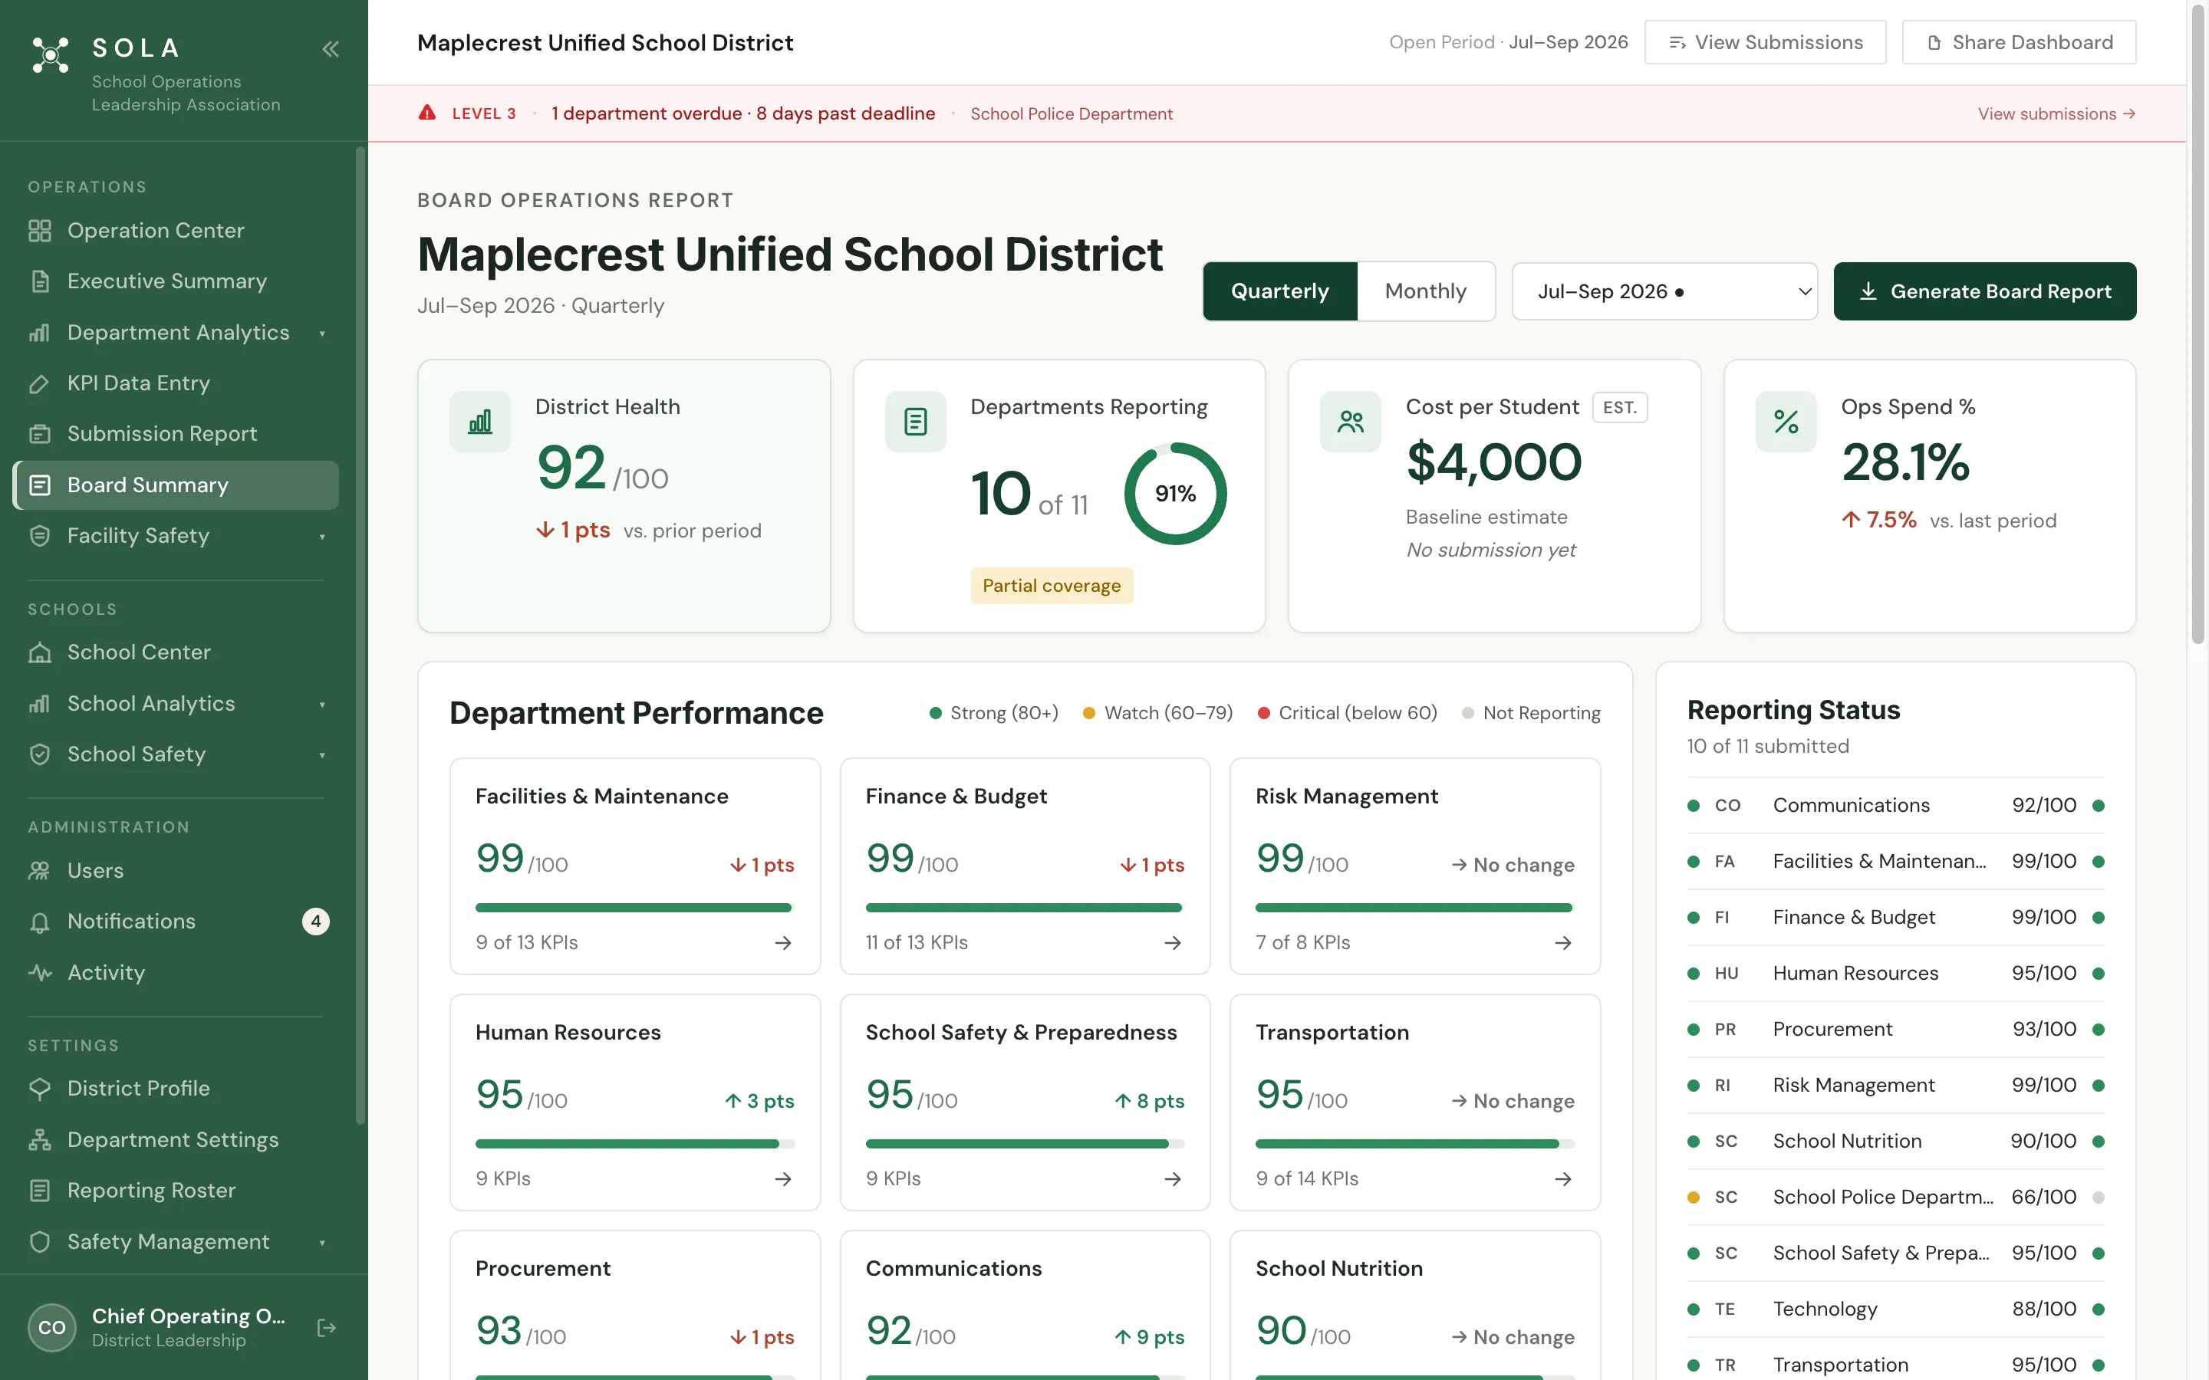Expand the Safety Management submenu
Screen dimensions: 2209x1380
click(322, 1243)
